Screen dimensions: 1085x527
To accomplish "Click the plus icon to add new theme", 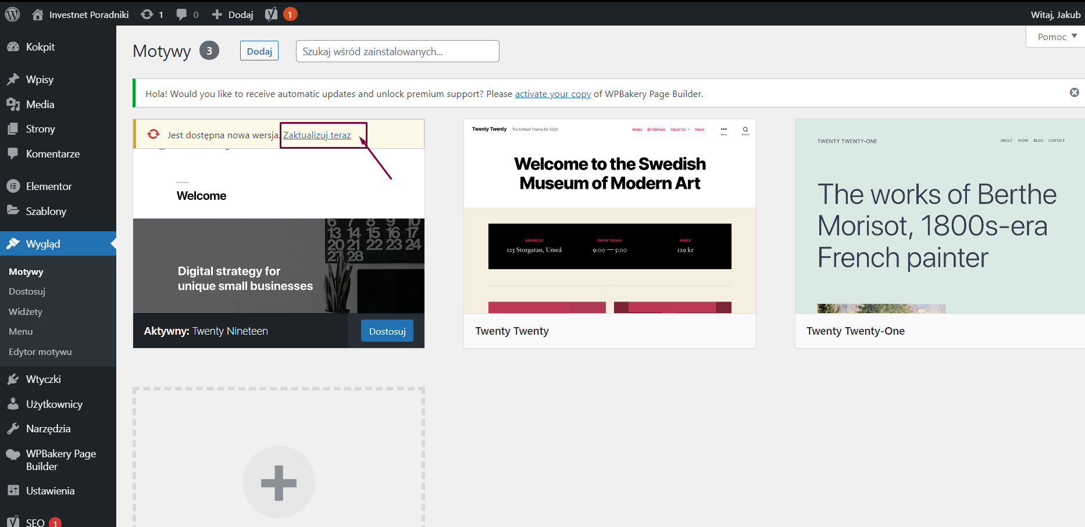I will (279, 482).
